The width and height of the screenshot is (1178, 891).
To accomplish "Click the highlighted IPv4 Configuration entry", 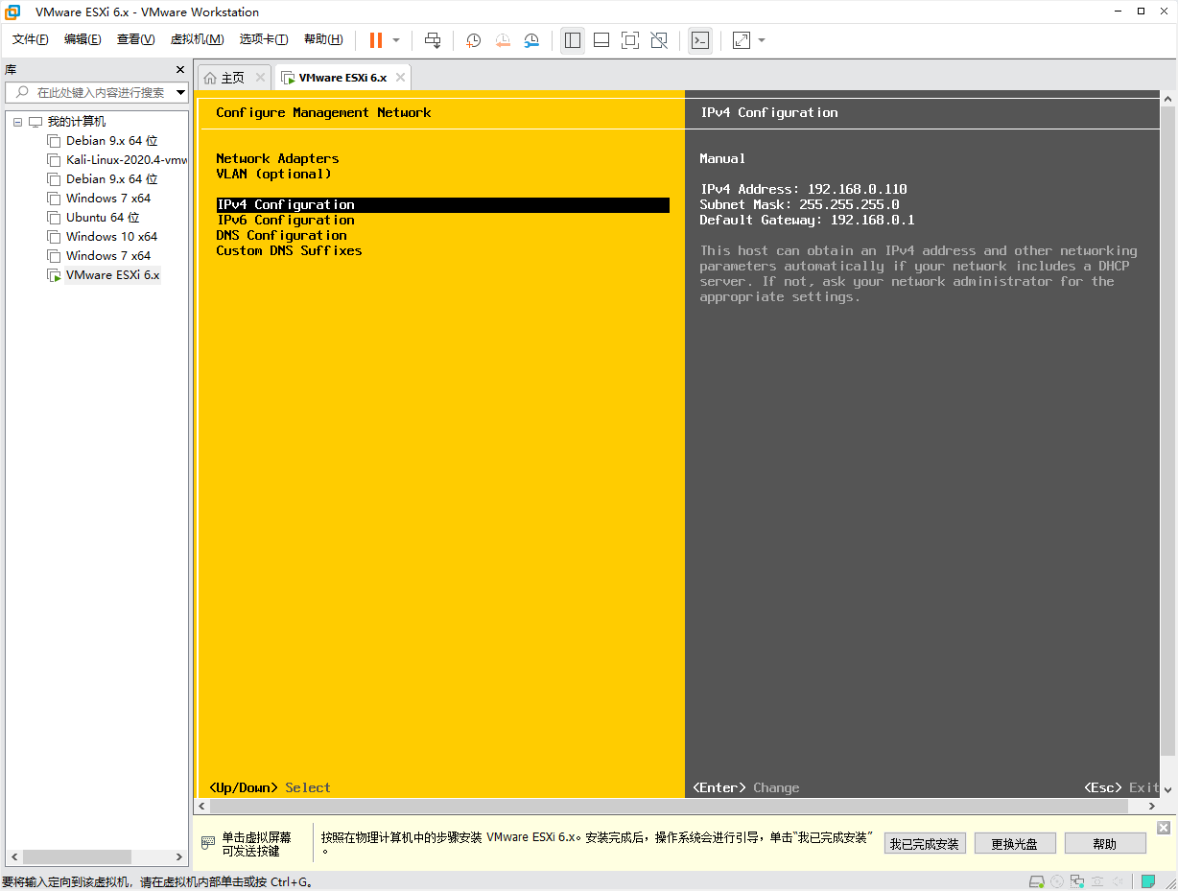I will point(442,204).
